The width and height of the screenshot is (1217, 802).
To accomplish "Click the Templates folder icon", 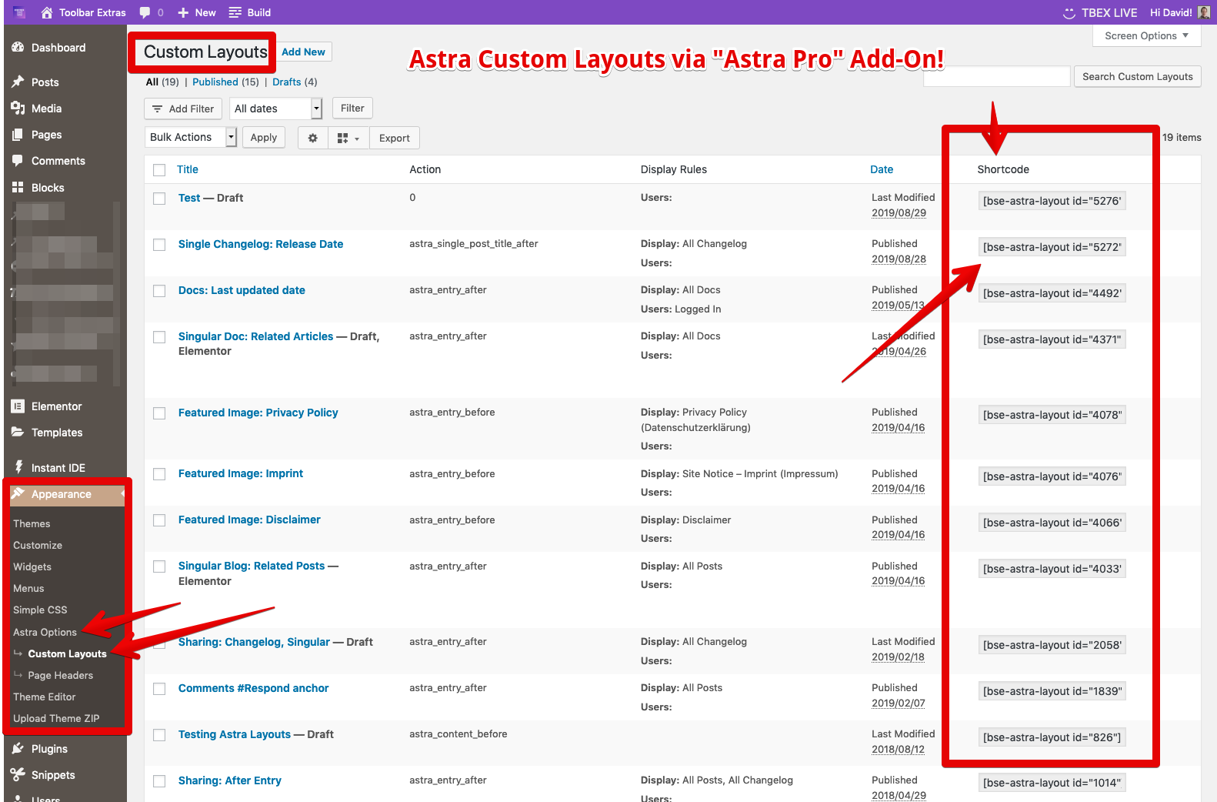I will tap(18, 433).
